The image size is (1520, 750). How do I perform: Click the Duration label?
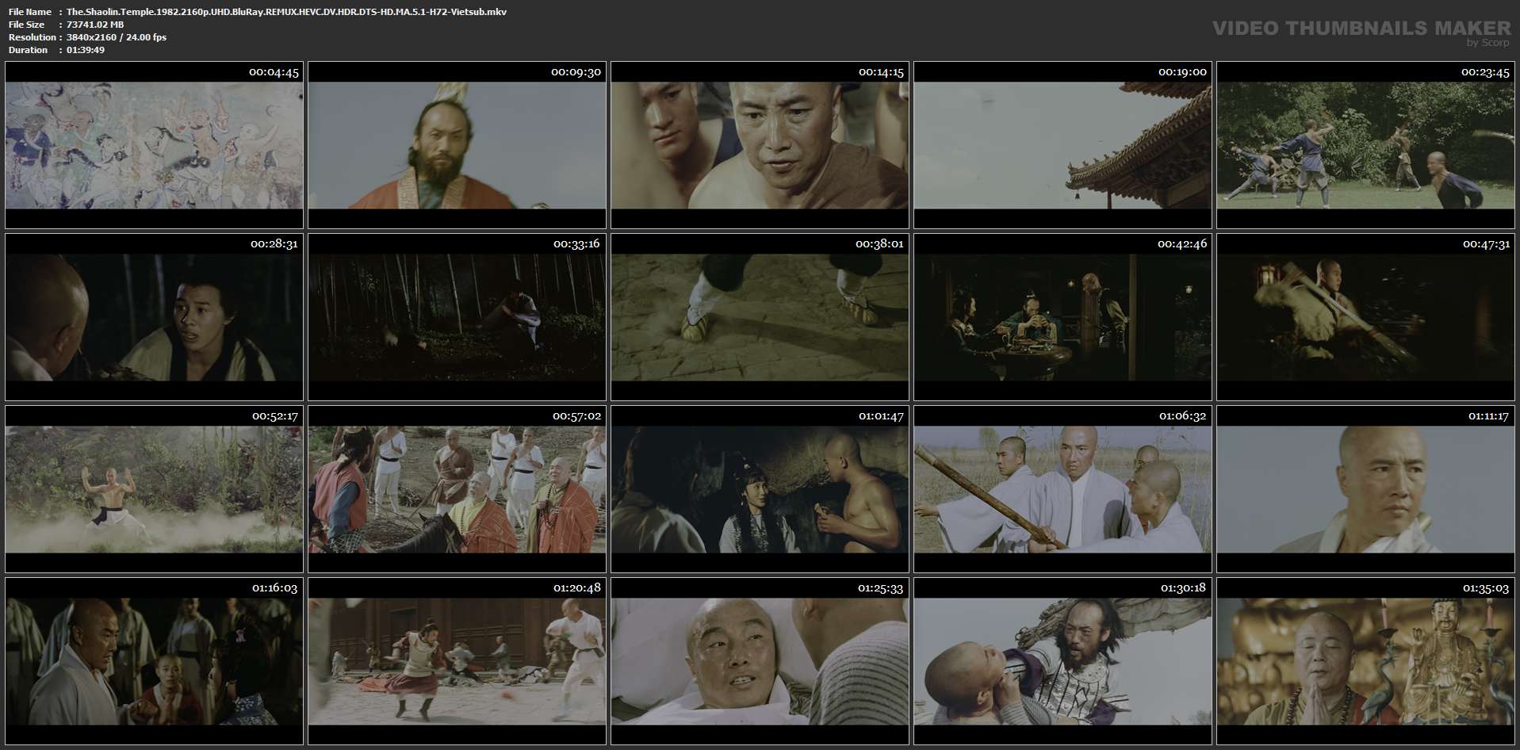click(29, 50)
